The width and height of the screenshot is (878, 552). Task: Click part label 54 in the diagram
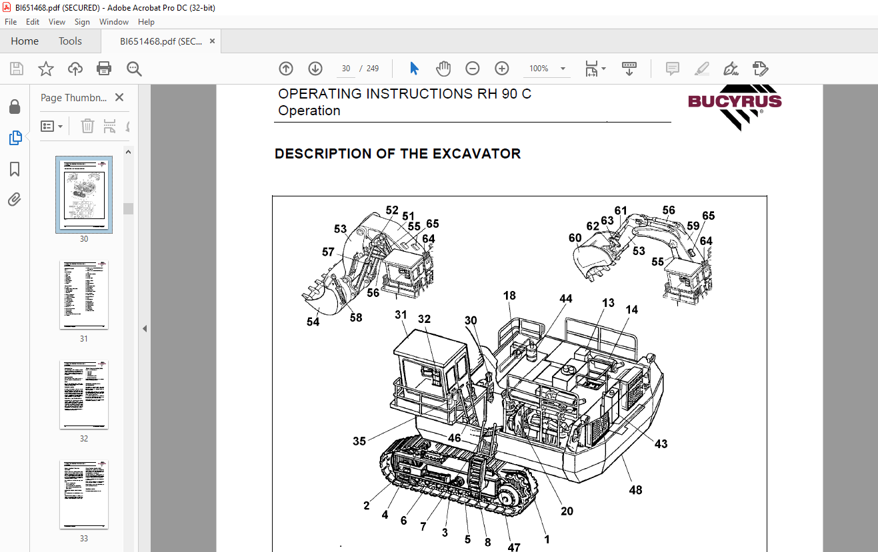pos(313,322)
